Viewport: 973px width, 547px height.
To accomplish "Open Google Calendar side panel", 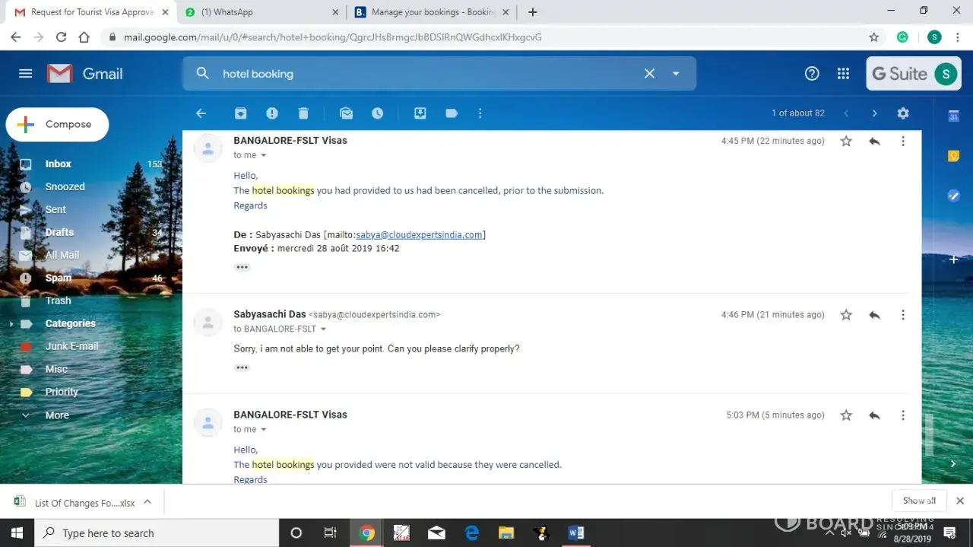I will (953, 116).
